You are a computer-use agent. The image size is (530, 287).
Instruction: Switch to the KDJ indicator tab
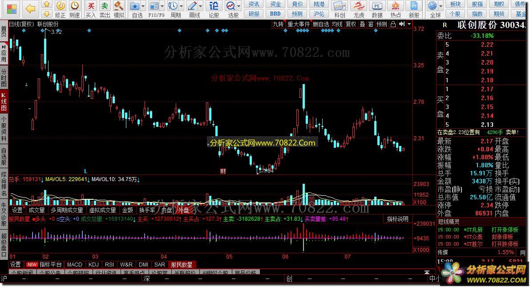[93, 265]
